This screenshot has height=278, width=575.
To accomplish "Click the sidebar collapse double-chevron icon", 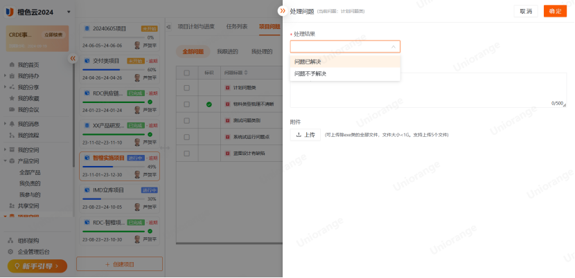I will click(72, 59).
